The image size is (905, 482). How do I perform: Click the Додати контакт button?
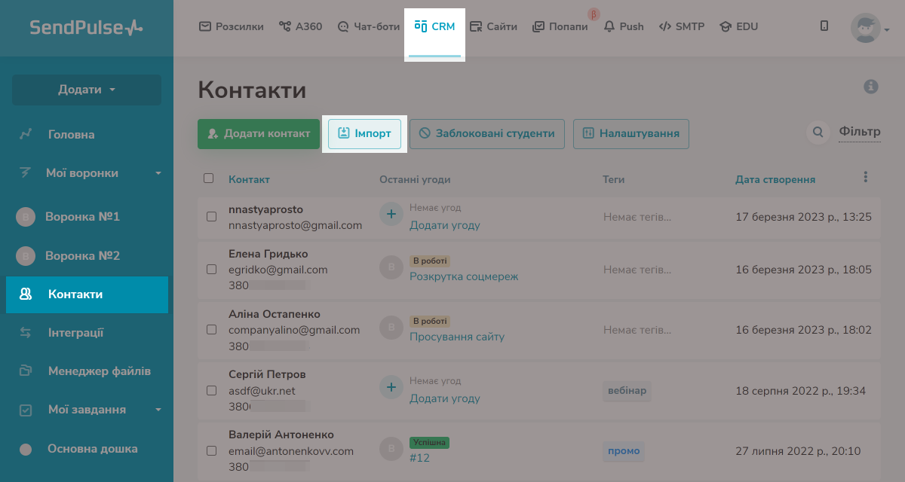point(259,134)
